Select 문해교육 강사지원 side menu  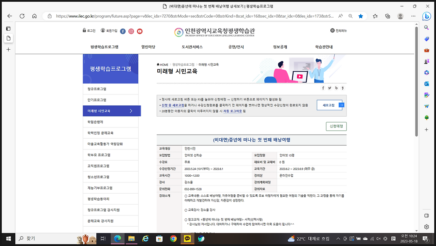point(110,221)
